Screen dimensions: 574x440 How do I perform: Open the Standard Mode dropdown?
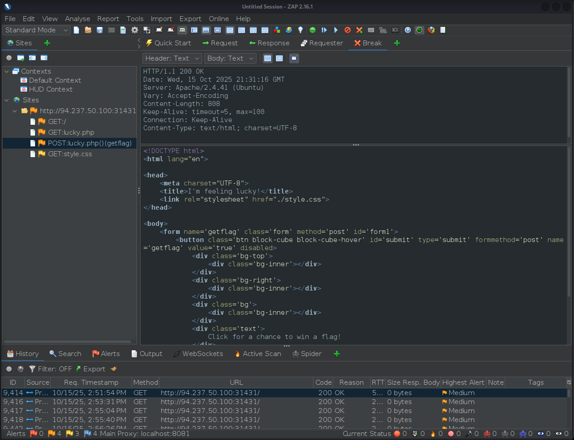pos(37,30)
